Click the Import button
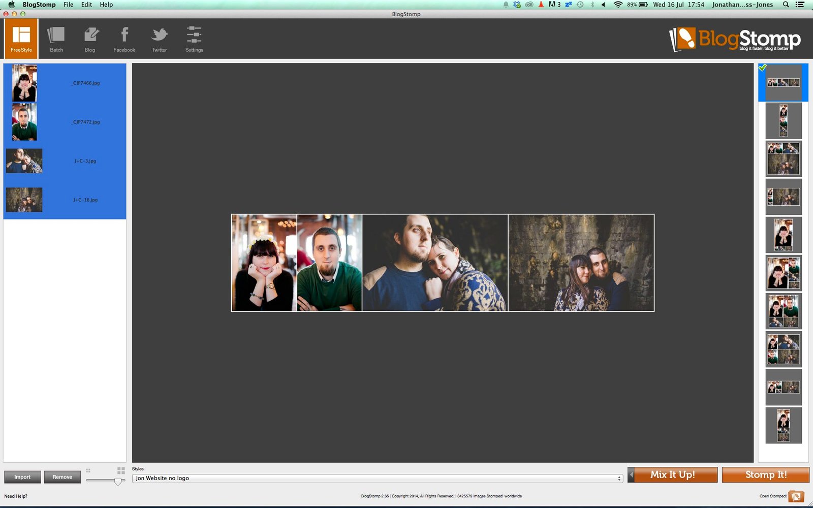813x508 pixels. 22,477
